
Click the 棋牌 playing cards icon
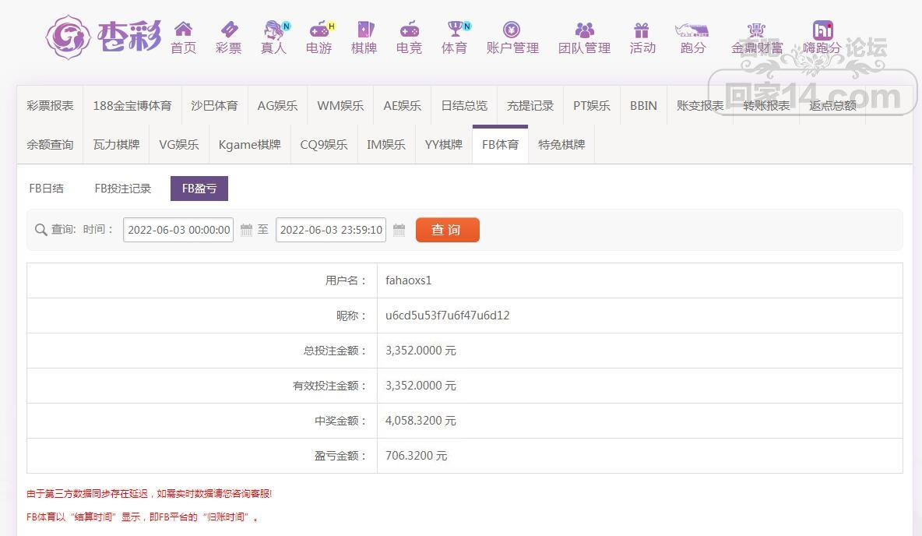pos(364,30)
